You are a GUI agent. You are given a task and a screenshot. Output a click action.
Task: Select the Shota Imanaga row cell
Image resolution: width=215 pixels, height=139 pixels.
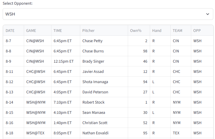[104, 82]
